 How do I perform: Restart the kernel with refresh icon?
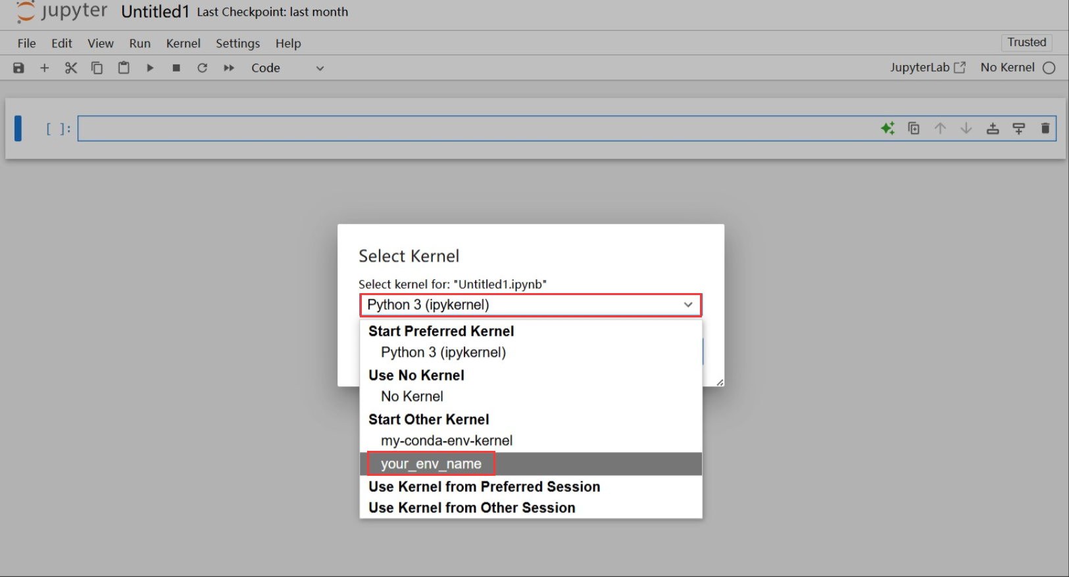203,68
